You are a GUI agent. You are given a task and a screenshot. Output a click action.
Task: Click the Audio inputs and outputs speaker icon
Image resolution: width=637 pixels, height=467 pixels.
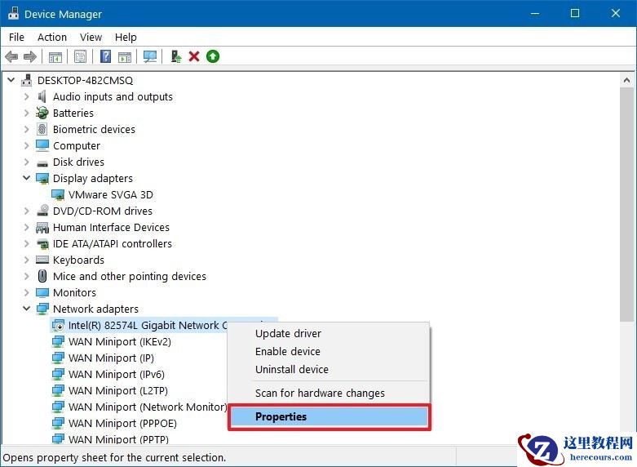tap(42, 96)
